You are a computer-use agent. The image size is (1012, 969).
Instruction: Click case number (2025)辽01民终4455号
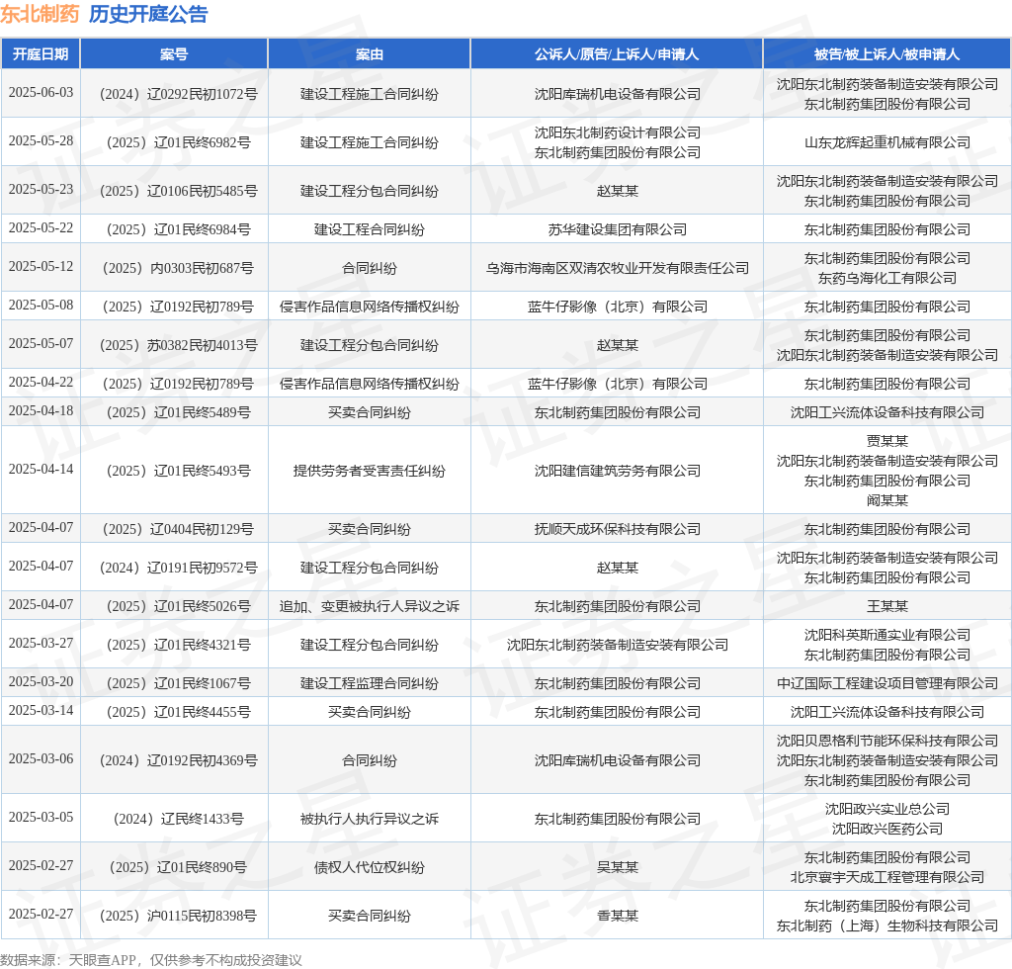point(178,712)
